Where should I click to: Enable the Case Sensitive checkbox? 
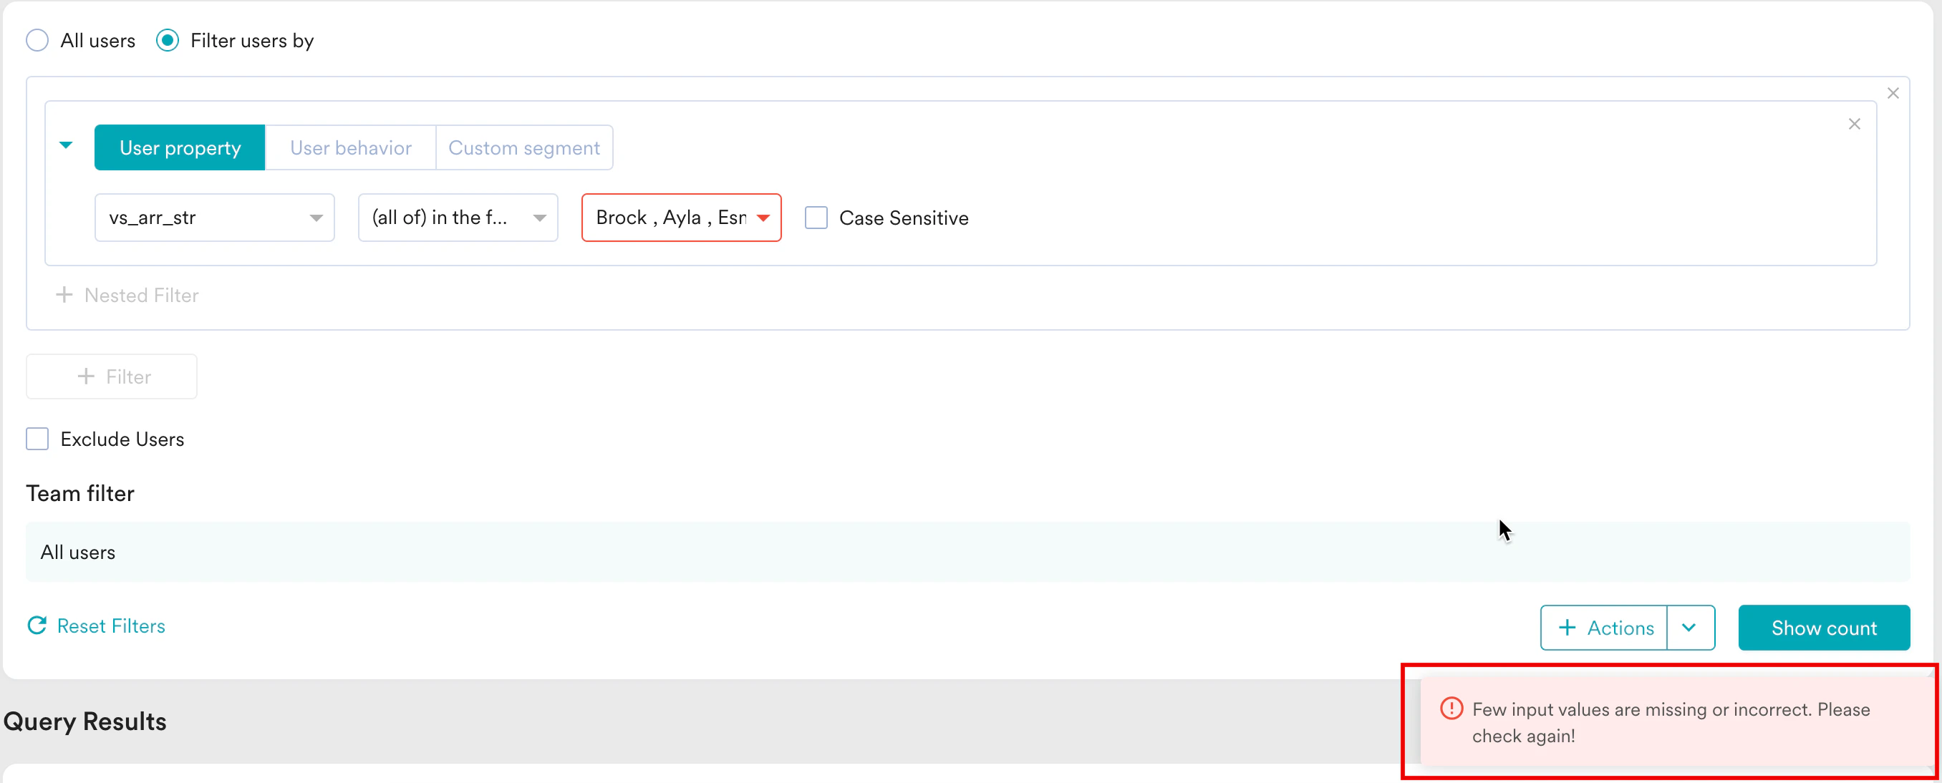click(816, 218)
